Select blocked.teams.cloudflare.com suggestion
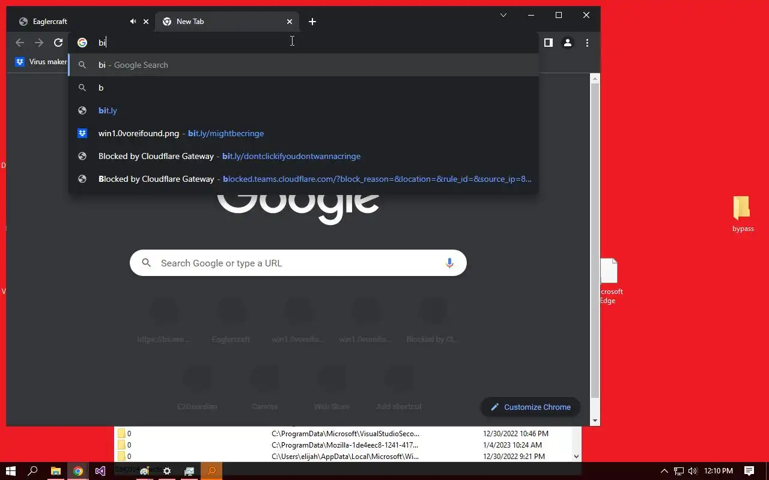This screenshot has height=480, width=769. [x=303, y=179]
